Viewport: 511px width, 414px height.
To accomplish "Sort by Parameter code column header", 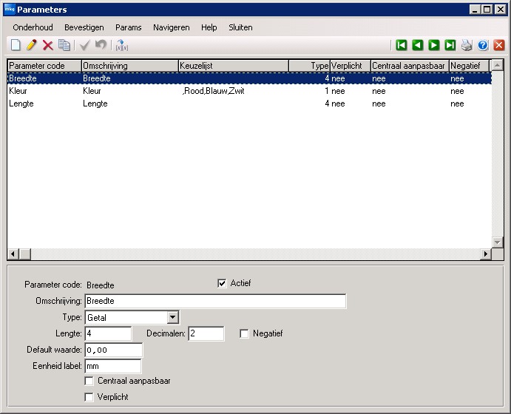I will coord(44,66).
